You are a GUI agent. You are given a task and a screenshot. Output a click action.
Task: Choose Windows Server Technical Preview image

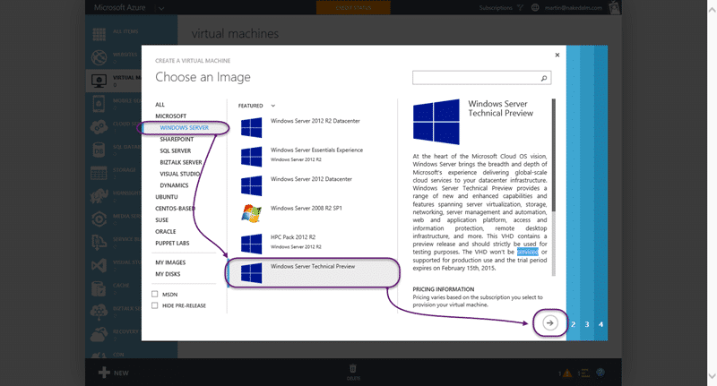(x=312, y=273)
